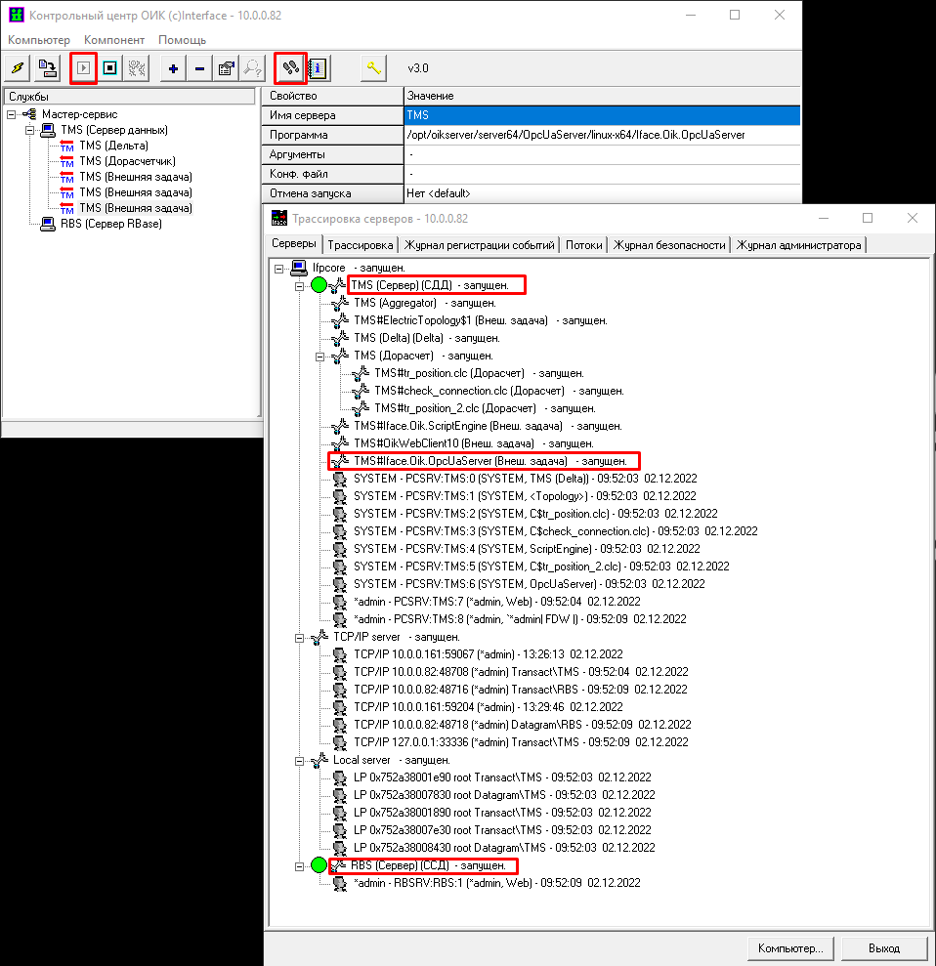Select RBS (Сервер RBase) in services tree

tap(110, 224)
